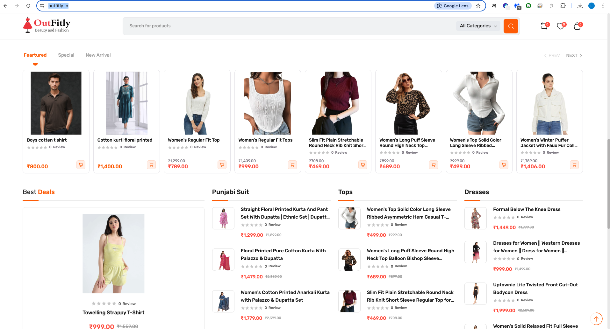
Task: Open Floral Printed Pure Cotton Kurta link
Action: point(283,255)
